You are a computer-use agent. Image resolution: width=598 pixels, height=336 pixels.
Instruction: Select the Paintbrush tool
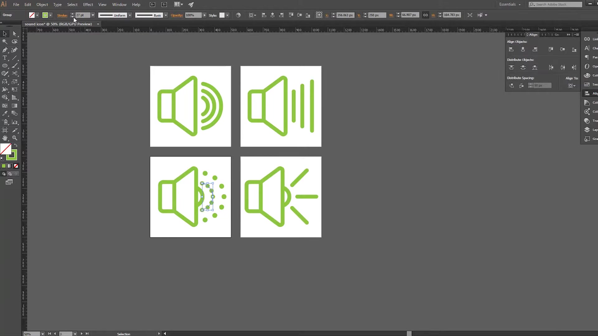(x=15, y=66)
